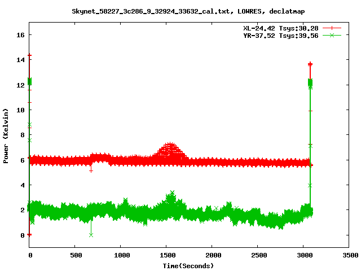The width and height of the screenshot is (361, 271).
Task: Click the y-axis tick label 4
Action: pyautogui.click(x=23, y=185)
